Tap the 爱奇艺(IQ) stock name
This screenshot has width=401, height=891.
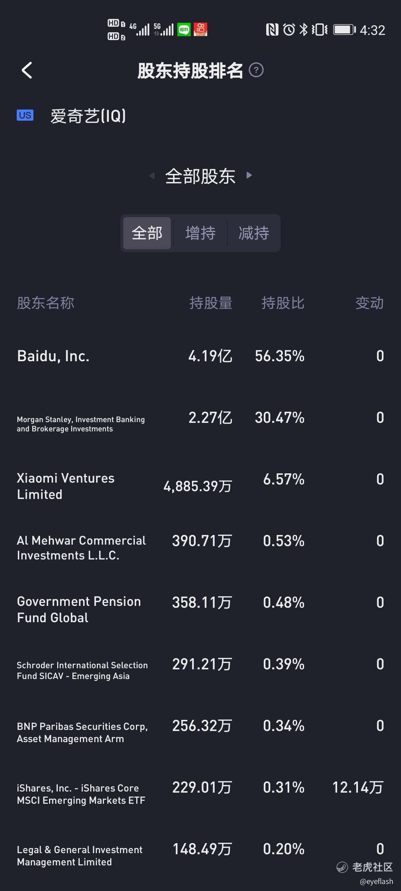tap(88, 116)
